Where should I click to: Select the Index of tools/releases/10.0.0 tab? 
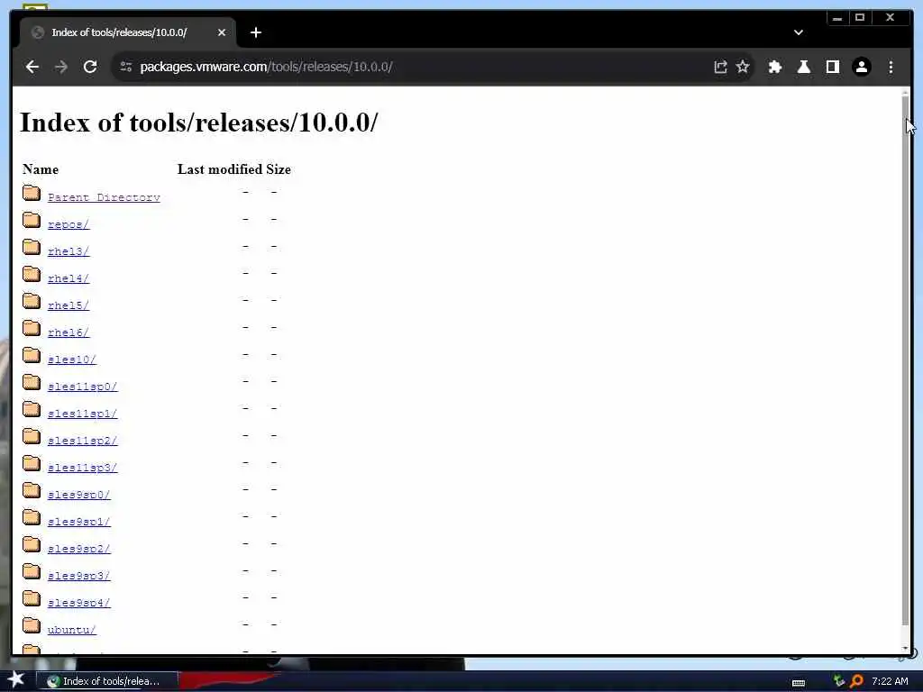(128, 32)
